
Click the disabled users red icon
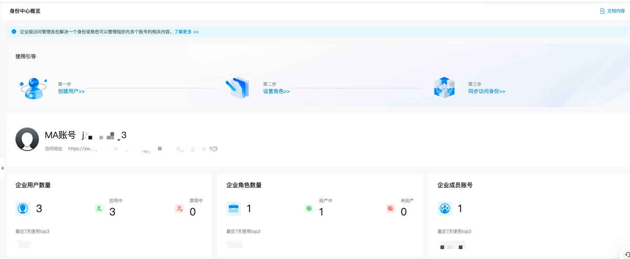tap(179, 208)
